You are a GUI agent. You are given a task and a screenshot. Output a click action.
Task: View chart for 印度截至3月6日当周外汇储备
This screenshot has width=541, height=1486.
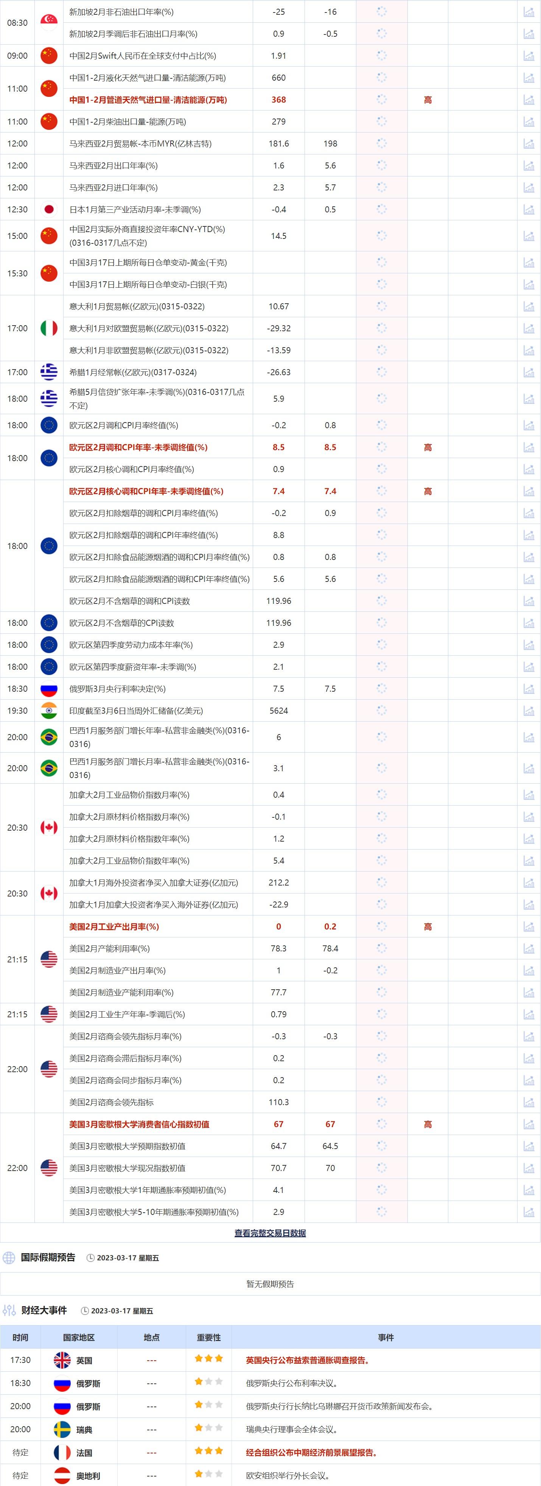point(528,711)
